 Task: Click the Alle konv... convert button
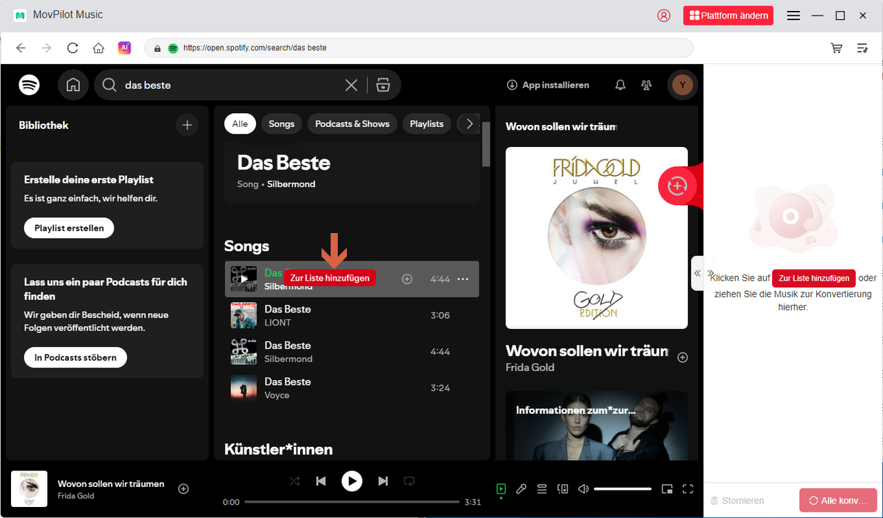click(838, 500)
